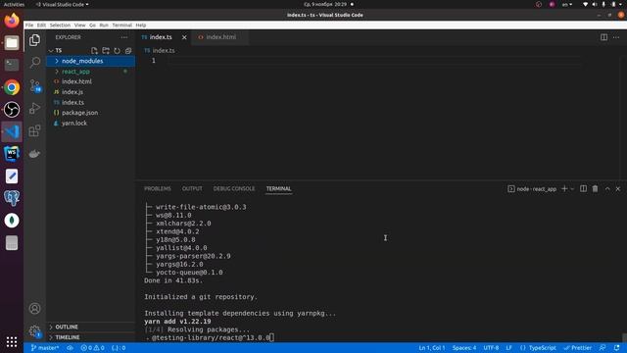Show applications grid in dock

[x=12, y=341]
